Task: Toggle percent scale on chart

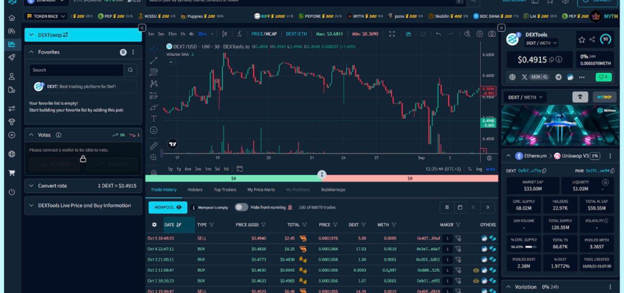Action: (x=469, y=169)
